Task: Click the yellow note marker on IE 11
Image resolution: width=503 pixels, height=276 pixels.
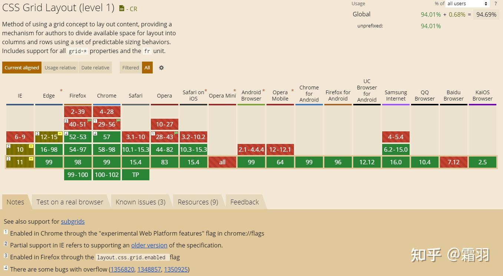Action: point(31,158)
